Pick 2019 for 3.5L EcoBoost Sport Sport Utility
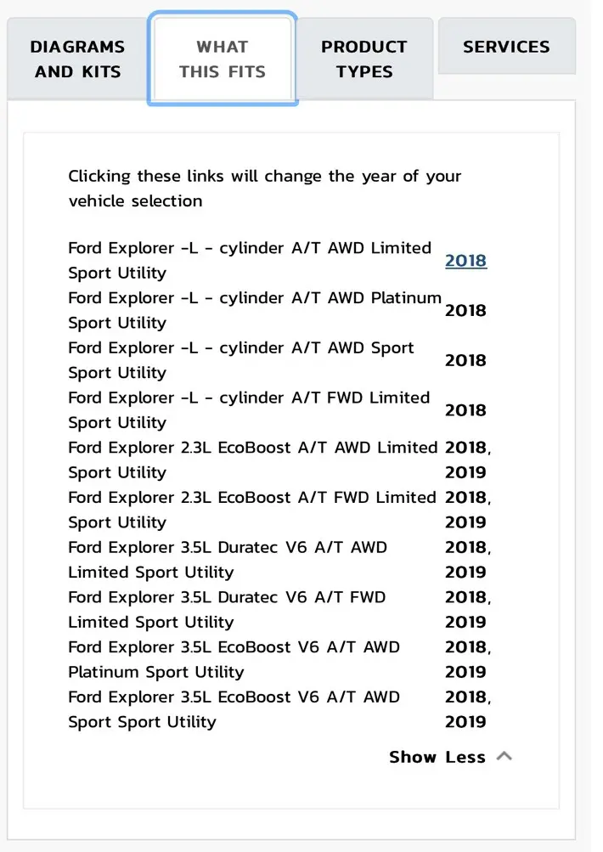This screenshot has width=603, height=852. coord(465,722)
